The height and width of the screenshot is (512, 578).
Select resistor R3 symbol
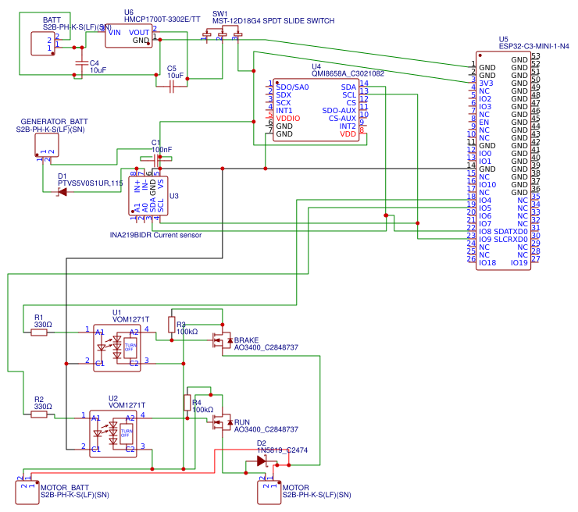(x=171, y=325)
